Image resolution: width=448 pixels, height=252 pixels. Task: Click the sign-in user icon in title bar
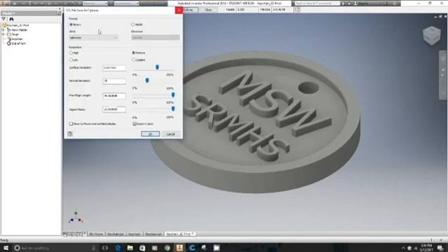[356, 3]
